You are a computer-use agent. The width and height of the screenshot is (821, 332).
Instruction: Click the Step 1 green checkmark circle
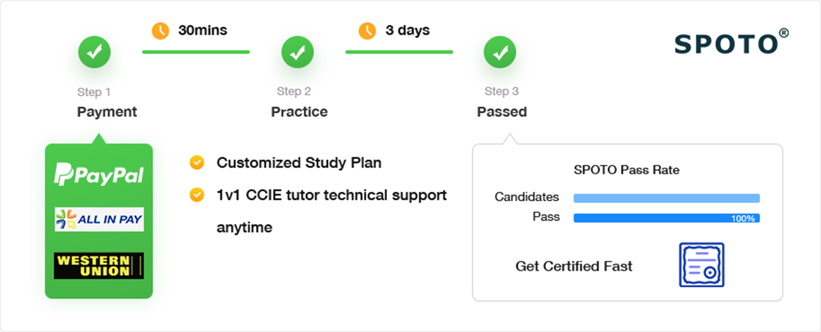click(94, 52)
